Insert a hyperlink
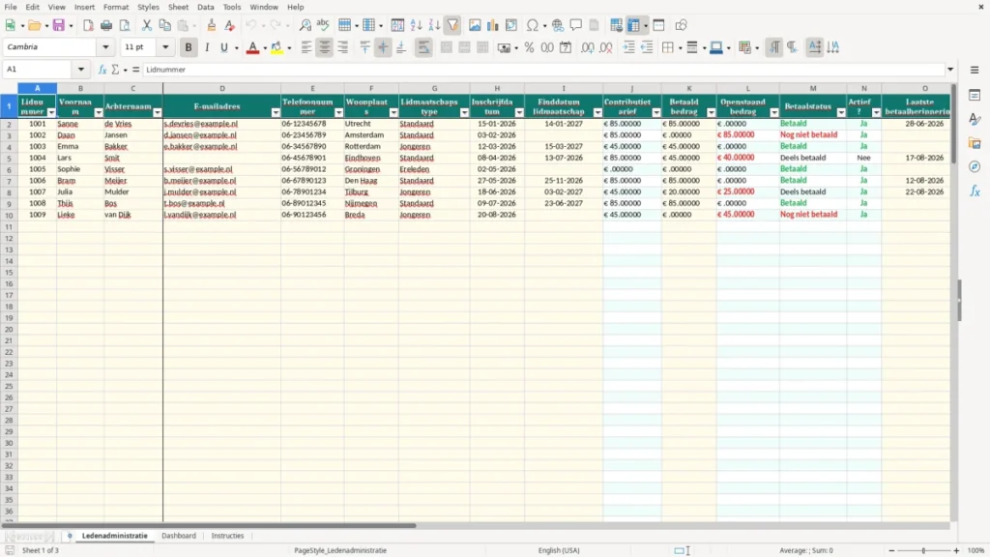This screenshot has height=557, width=990. click(x=558, y=25)
